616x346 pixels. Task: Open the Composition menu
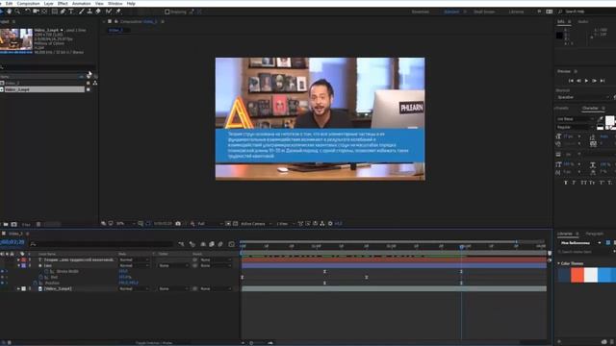(28, 3)
